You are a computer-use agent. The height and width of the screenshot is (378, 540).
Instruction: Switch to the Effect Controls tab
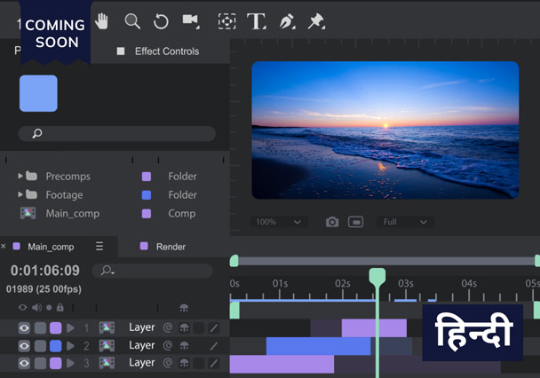(x=166, y=51)
